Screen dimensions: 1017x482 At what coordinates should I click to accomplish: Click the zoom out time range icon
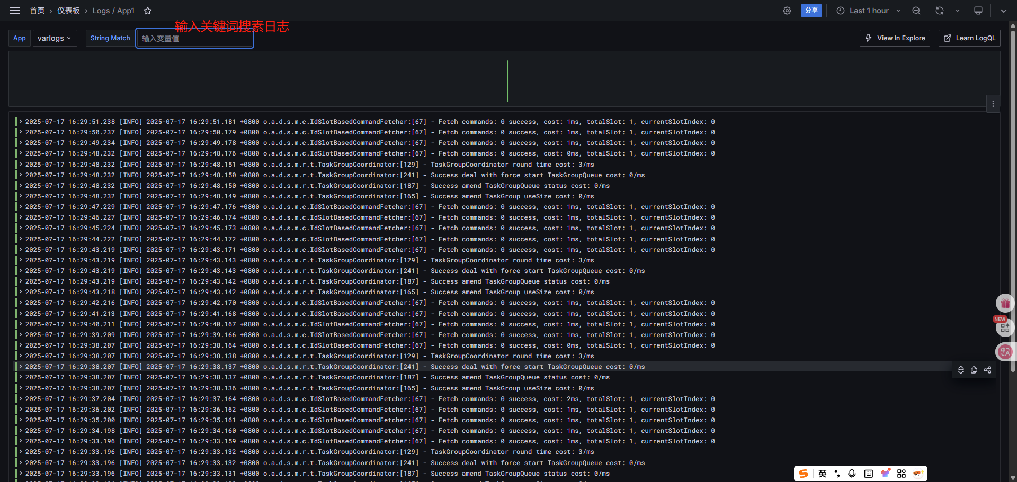(916, 11)
